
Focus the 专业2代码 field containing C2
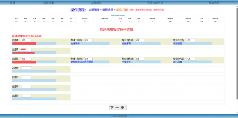tap(140, 40)
